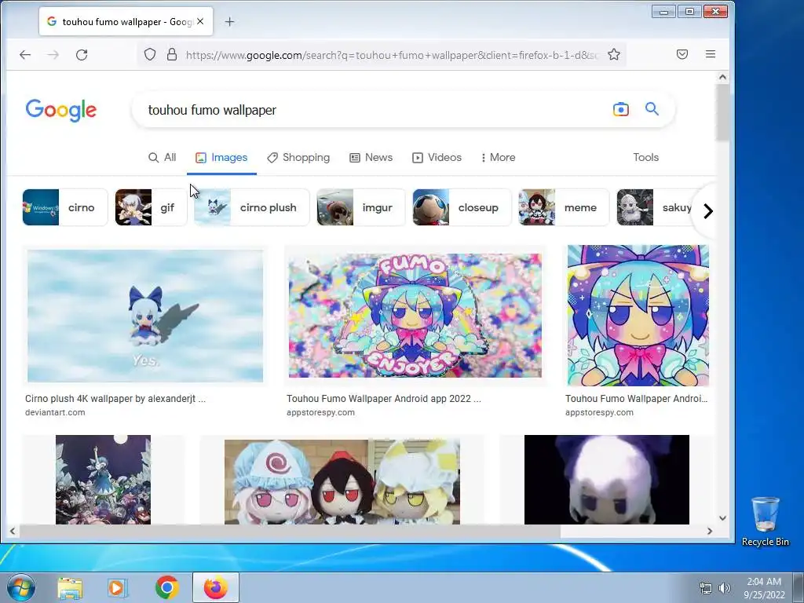The image size is (804, 603).
Task: Open tracking protection shield icon
Action: point(150,54)
